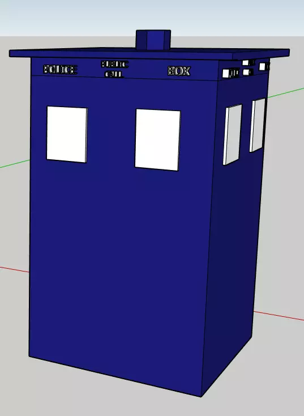This screenshot has width=304, height=416.
Task: Select the flat blue roof slab
Action: point(149,53)
